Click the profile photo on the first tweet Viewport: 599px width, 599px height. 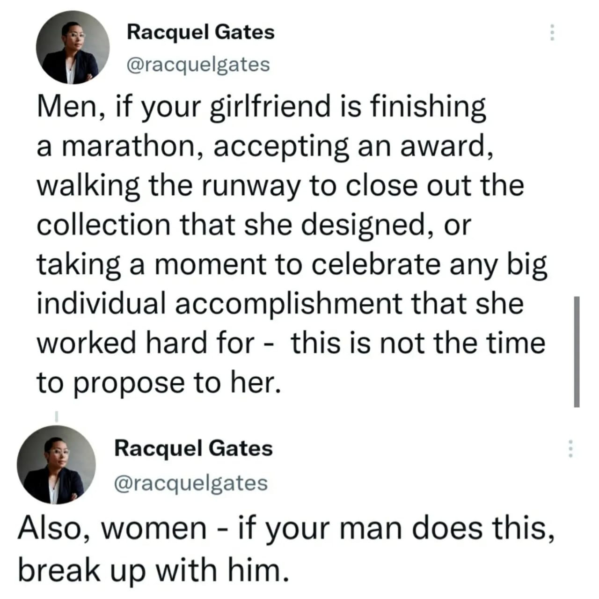[73, 47]
